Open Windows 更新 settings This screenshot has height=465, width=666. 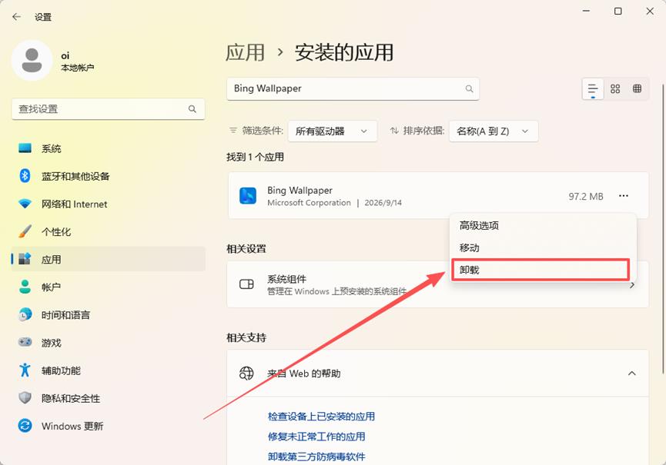(109, 426)
